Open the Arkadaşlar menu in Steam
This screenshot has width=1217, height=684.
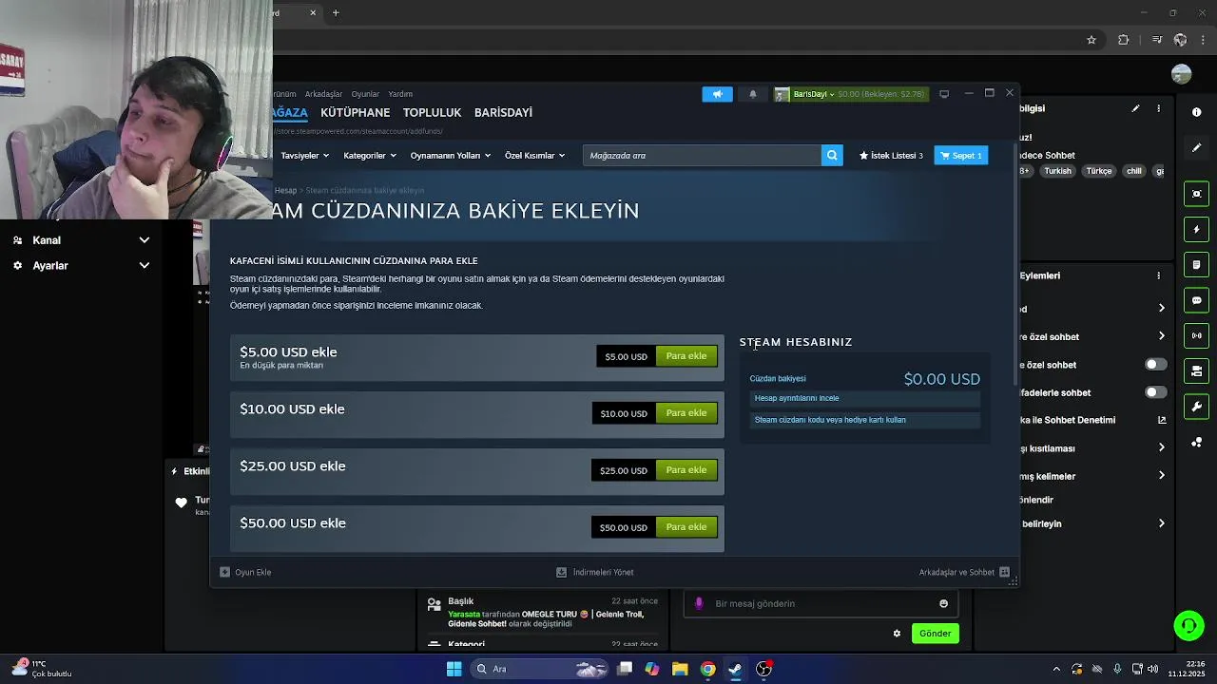pos(323,94)
